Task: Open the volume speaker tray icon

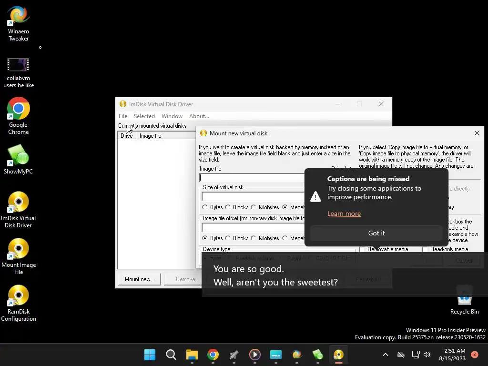Action: point(427,355)
